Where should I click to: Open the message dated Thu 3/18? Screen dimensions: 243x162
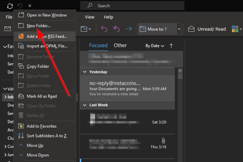(127, 146)
